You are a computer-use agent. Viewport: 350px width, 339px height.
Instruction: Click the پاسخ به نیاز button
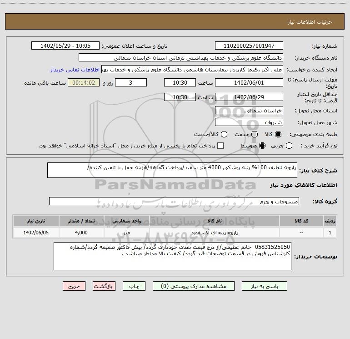pos(265,286)
